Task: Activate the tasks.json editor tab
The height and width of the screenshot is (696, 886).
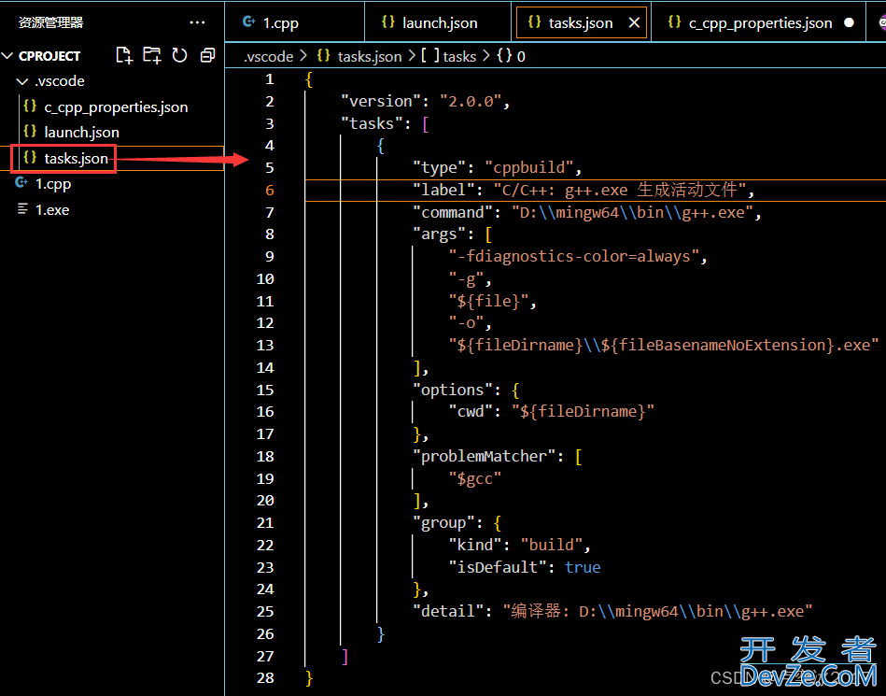Action: 581,22
